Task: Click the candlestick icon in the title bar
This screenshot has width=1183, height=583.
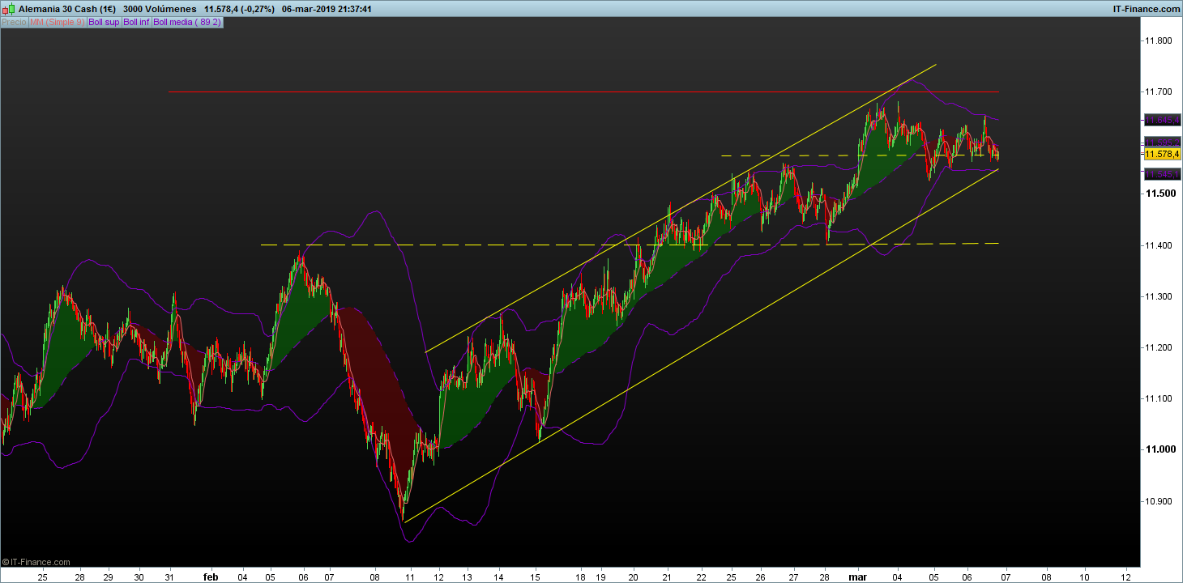Action: pyautogui.click(x=9, y=9)
